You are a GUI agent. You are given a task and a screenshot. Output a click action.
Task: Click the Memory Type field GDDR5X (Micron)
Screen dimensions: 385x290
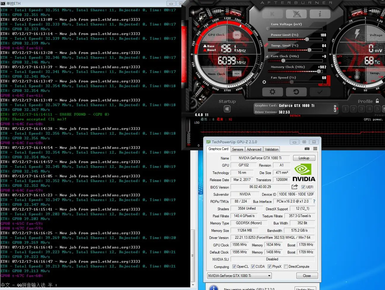249,223
